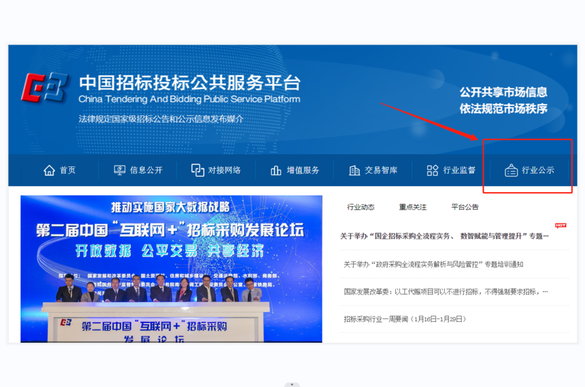Click the building icon beside 交易智库

[x=354, y=170]
